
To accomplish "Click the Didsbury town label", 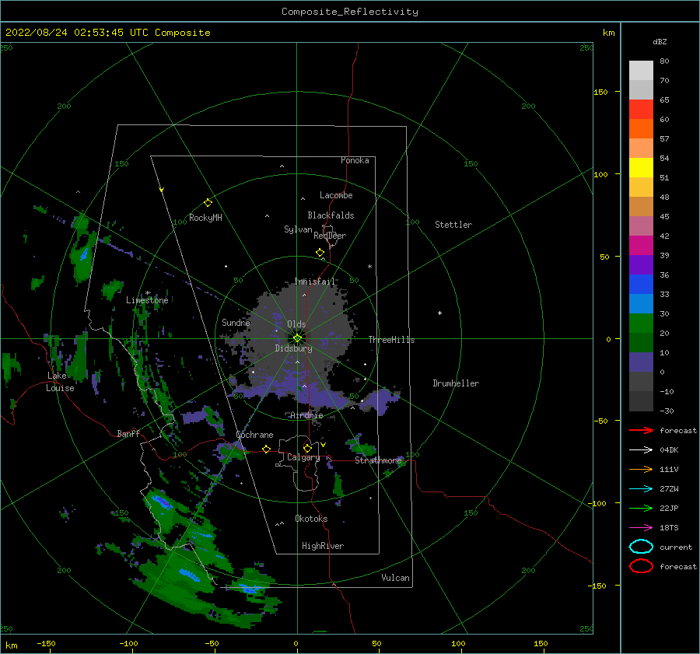I will point(294,348).
